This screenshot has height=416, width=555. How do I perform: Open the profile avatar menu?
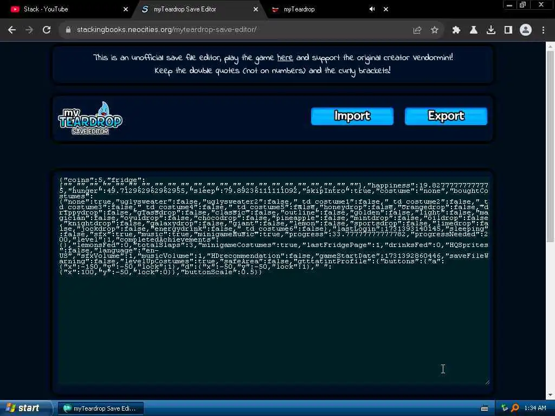pos(526,30)
